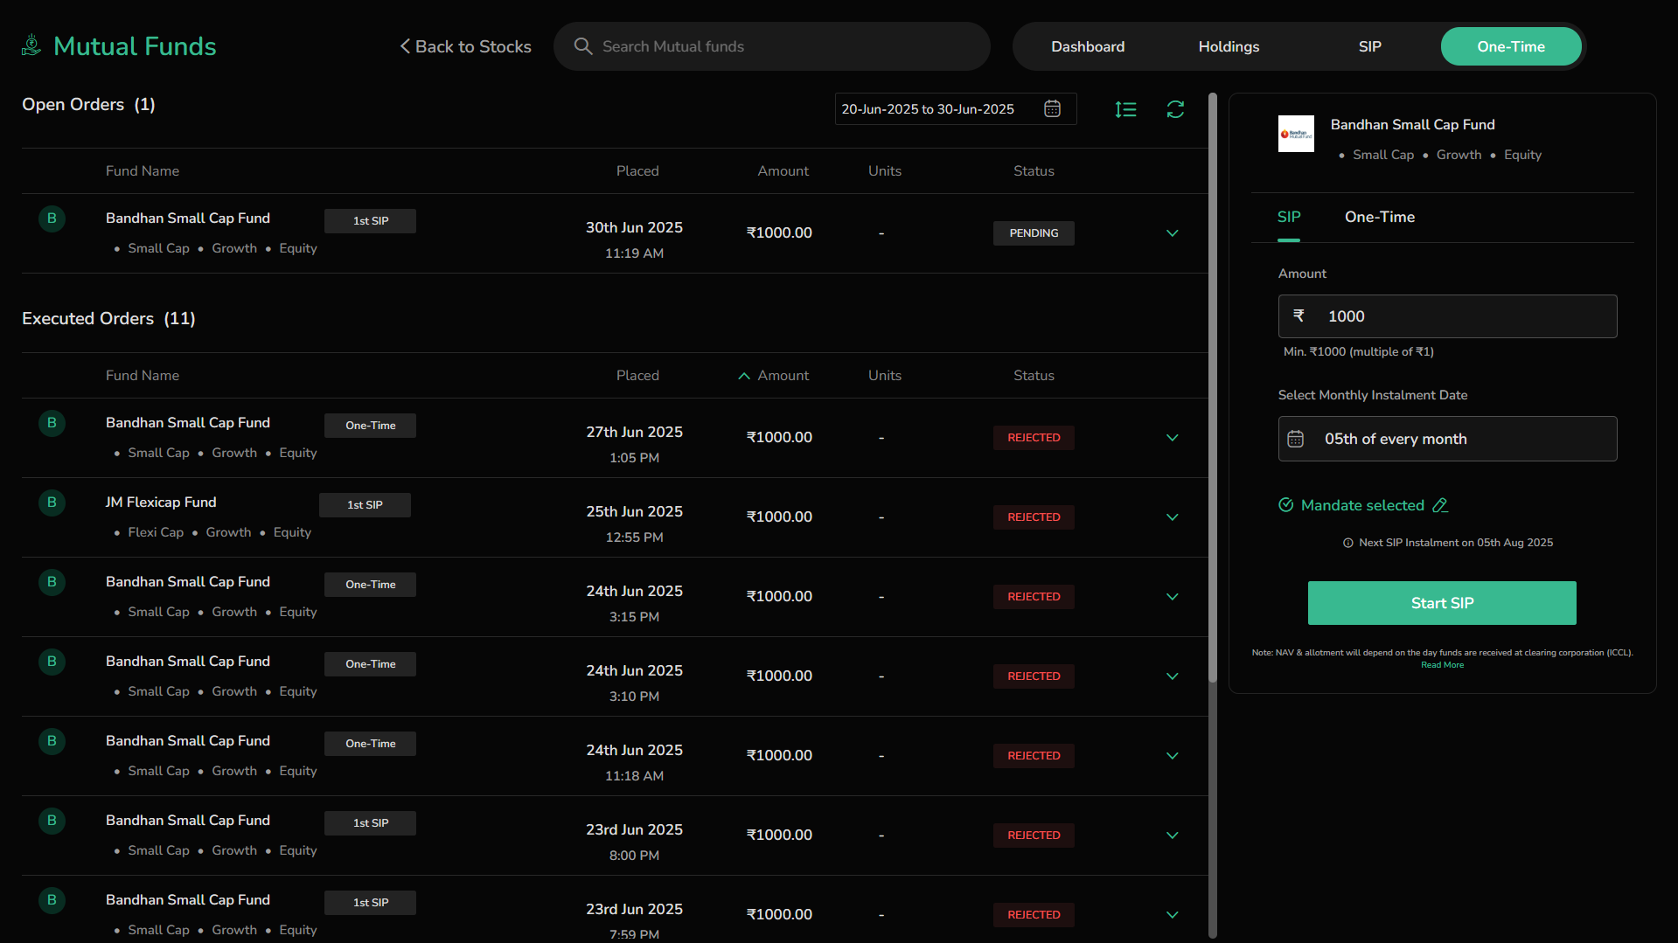1678x943 pixels.
Task: Switch to the Holdings tab
Action: (1229, 46)
